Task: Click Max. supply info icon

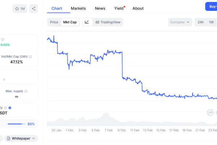Action: (x=26, y=91)
